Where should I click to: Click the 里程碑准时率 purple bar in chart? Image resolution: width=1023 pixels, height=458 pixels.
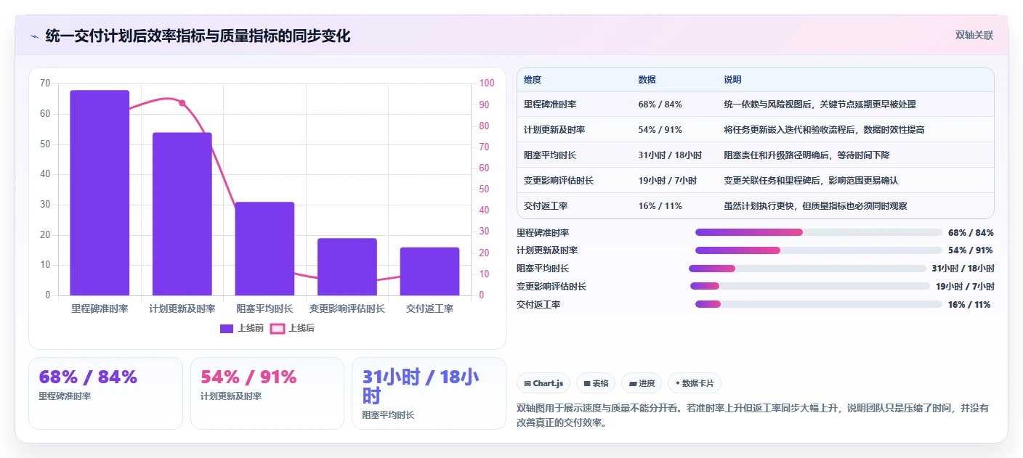coord(100,193)
